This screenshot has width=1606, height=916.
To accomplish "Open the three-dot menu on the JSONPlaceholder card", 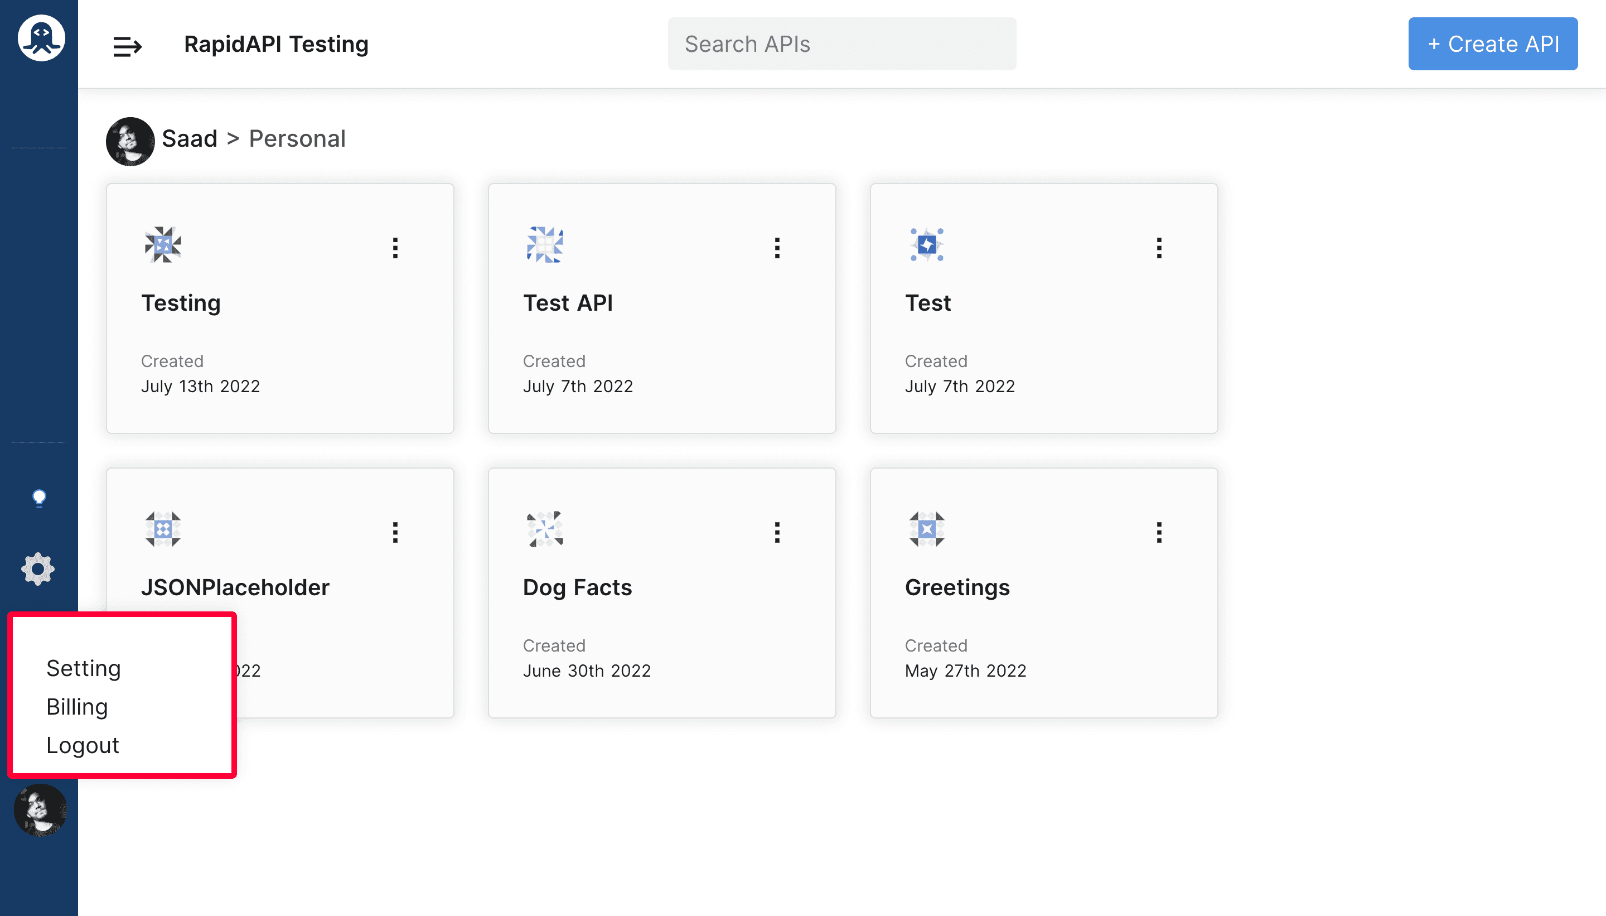I will [x=395, y=532].
